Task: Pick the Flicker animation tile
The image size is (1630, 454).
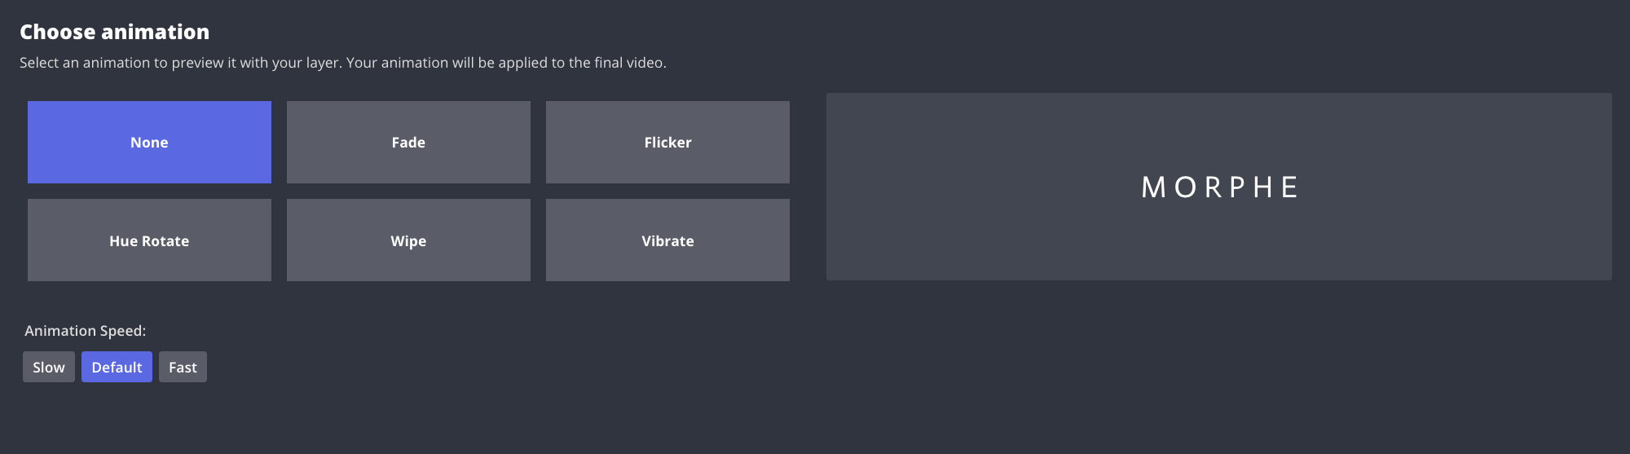Action: coord(667,142)
